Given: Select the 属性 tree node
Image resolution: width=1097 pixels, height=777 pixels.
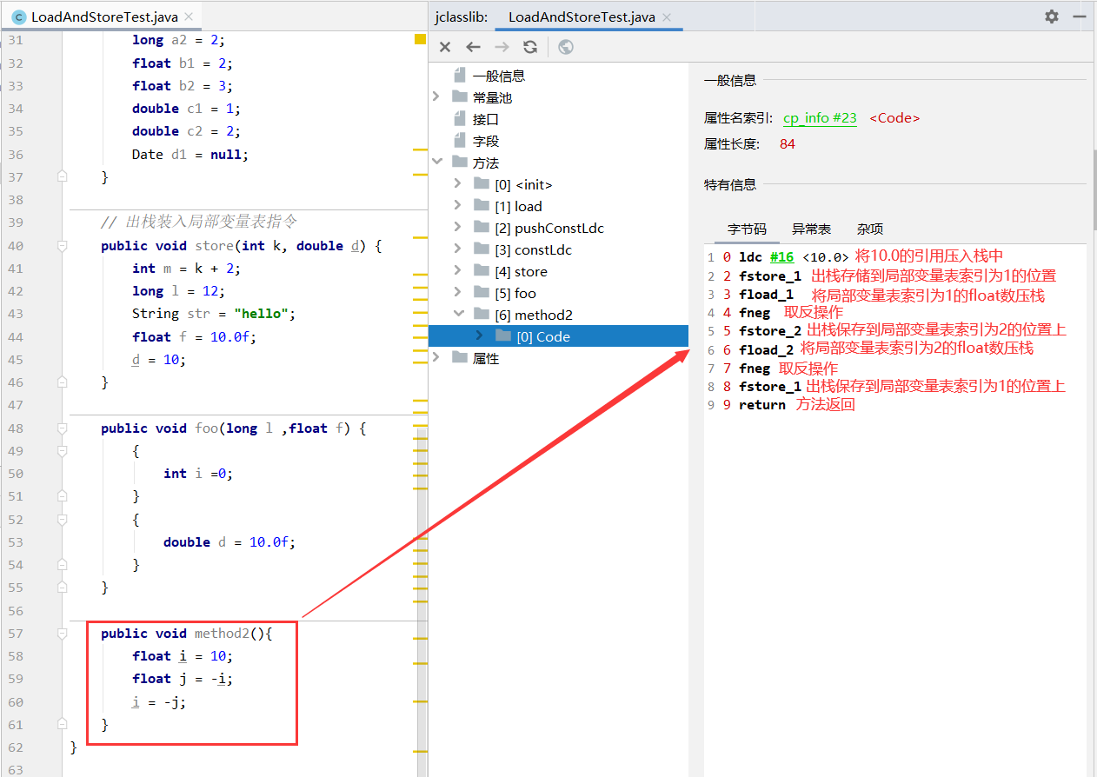Looking at the screenshot, I should tap(485, 358).
